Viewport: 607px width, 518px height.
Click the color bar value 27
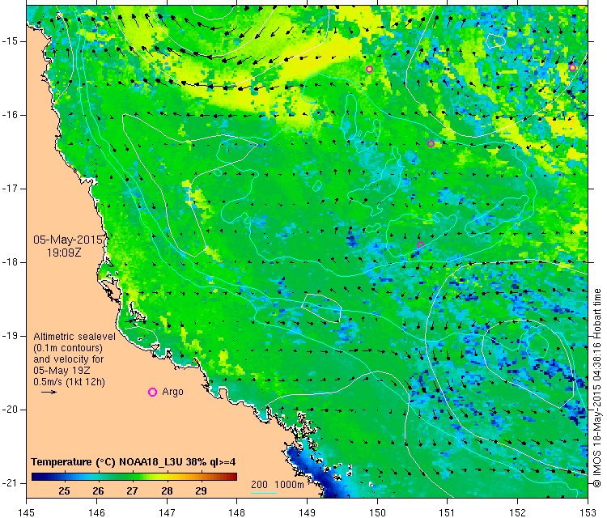click(x=133, y=491)
